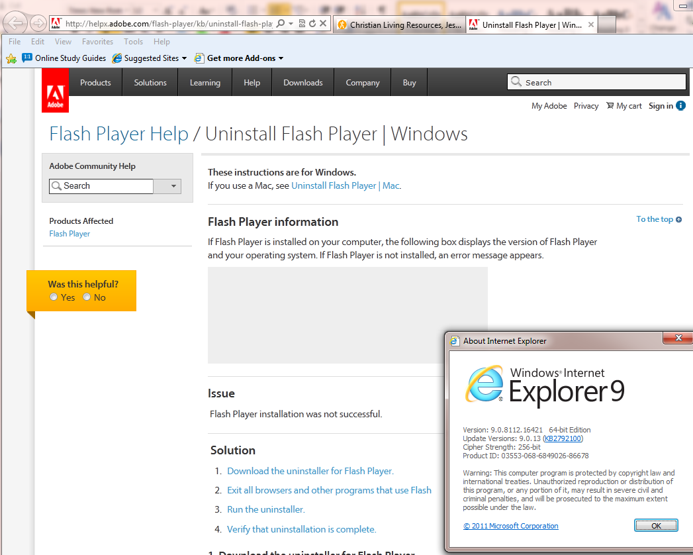Open the Company navigation item
The image size is (693, 555).
(x=363, y=83)
